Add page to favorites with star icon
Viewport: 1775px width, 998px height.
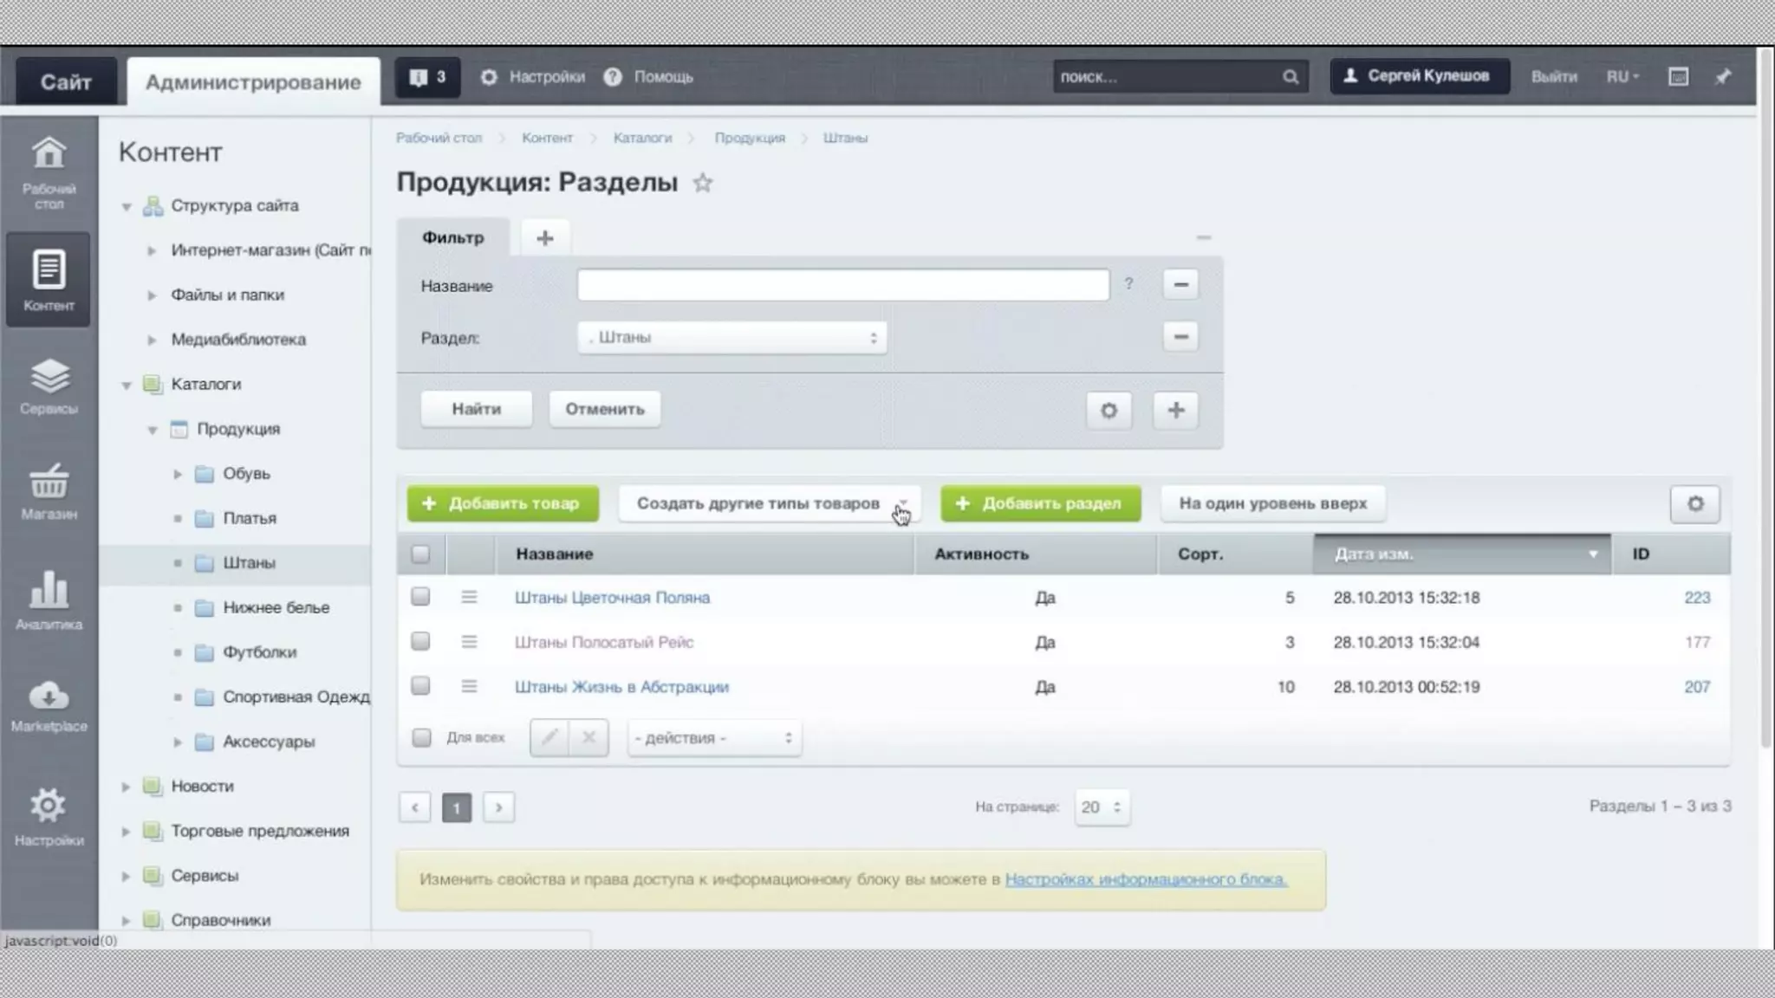click(702, 183)
